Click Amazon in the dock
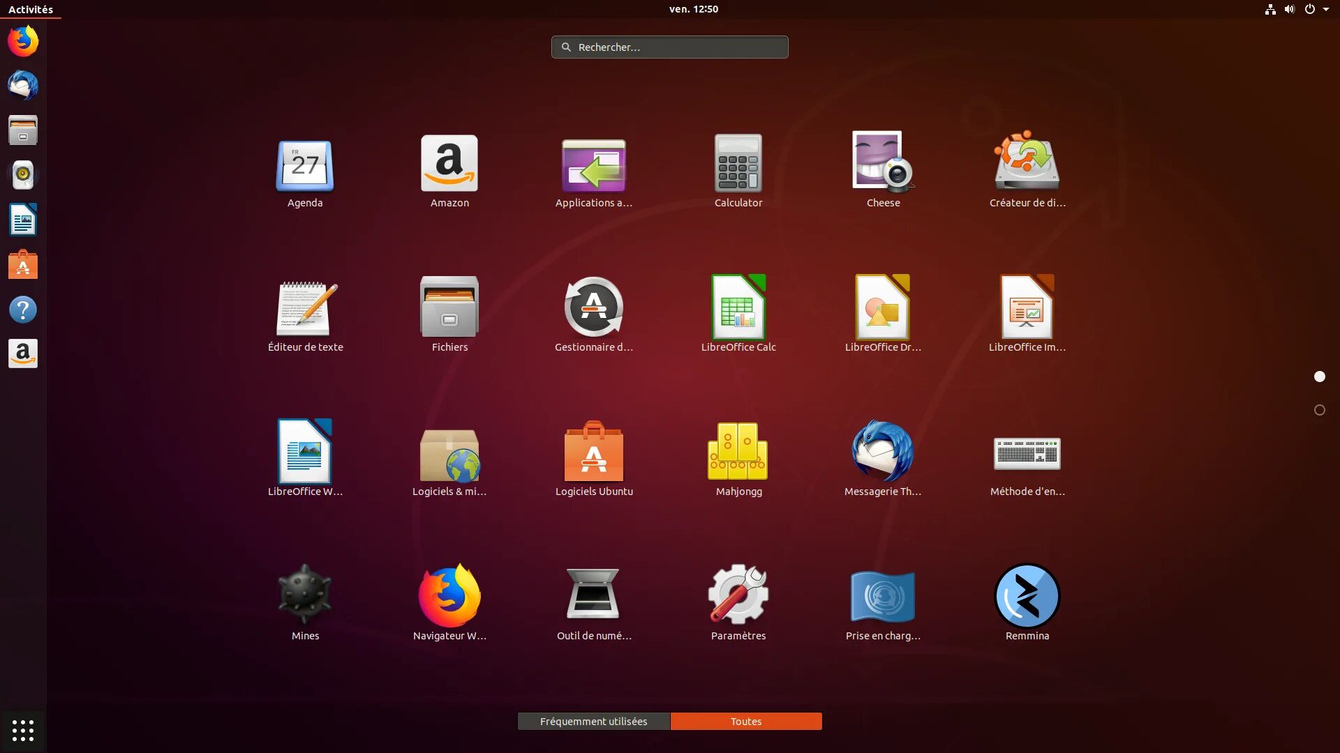The image size is (1340, 753). pos(23,353)
